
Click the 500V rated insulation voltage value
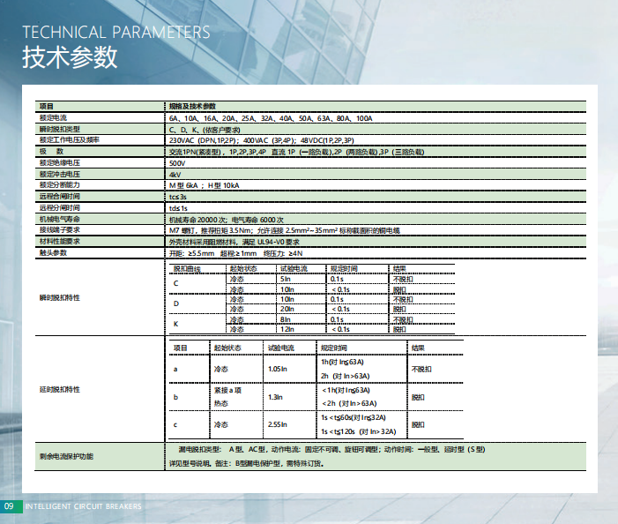(x=177, y=163)
